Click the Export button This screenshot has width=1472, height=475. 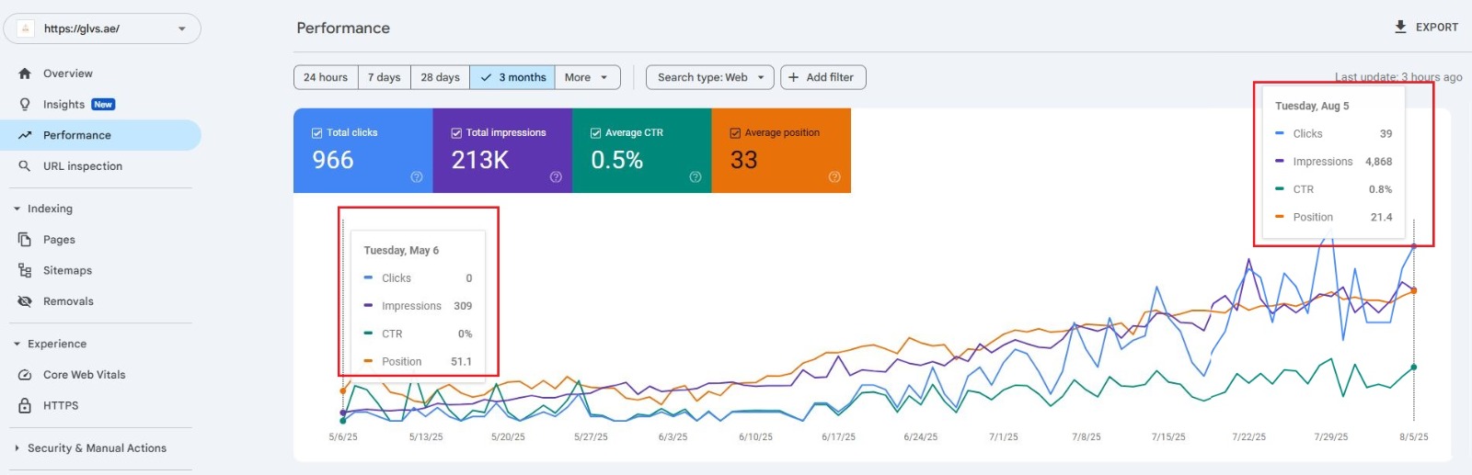(1426, 28)
